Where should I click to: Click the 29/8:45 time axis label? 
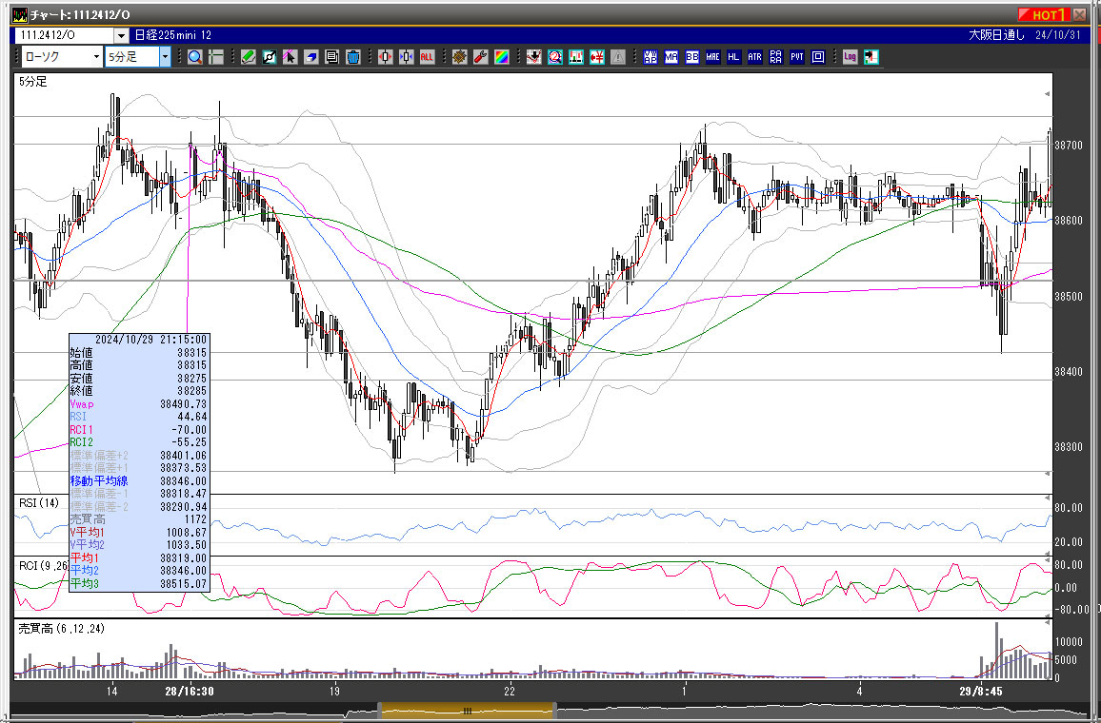[x=981, y=691]
